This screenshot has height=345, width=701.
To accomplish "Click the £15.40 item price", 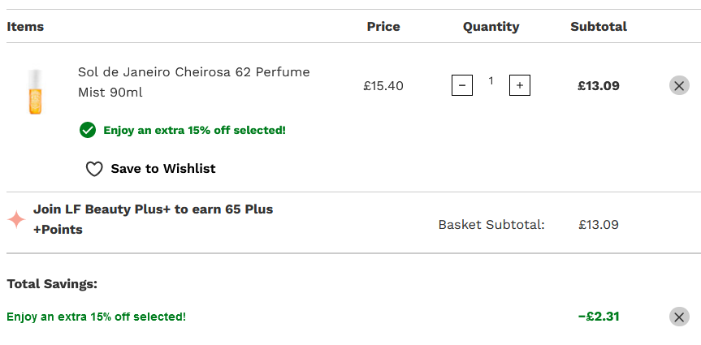I will 383,86.
